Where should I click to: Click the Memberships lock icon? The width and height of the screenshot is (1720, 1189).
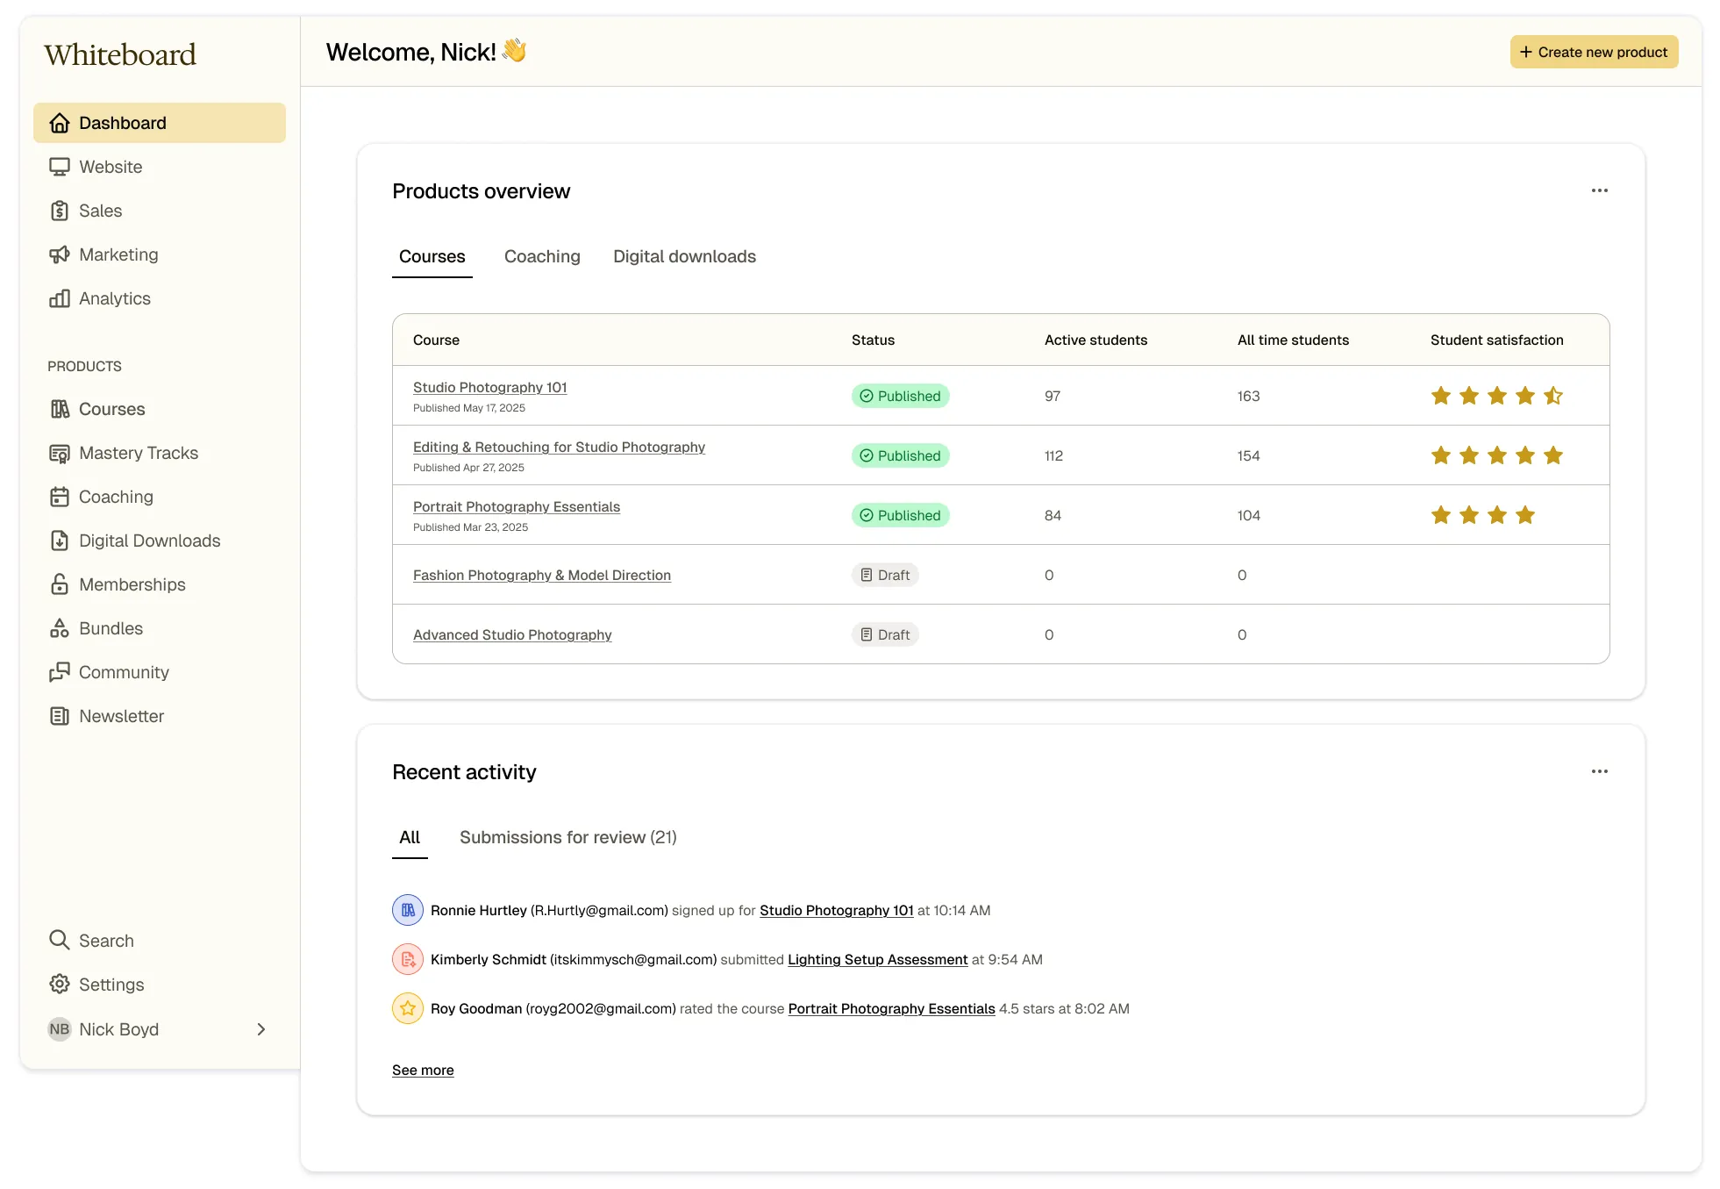[x=59, y=584]
